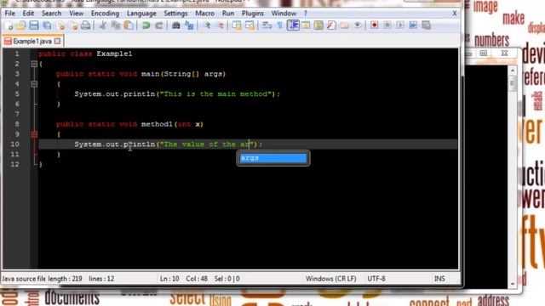
Task: Click line number 8 in the margin
Action: [x=17, y=124]
